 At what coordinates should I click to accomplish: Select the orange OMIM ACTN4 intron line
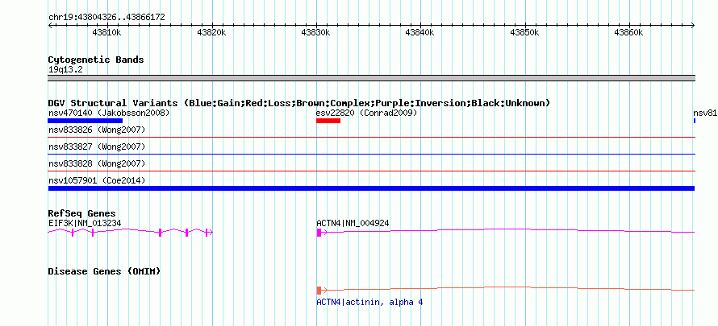508,288
